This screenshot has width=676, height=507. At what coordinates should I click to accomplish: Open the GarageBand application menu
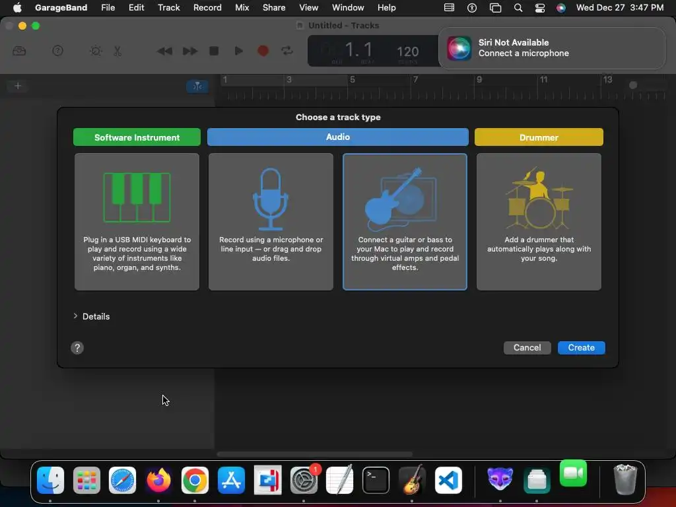pyautogui.click(x=61, y=7)
